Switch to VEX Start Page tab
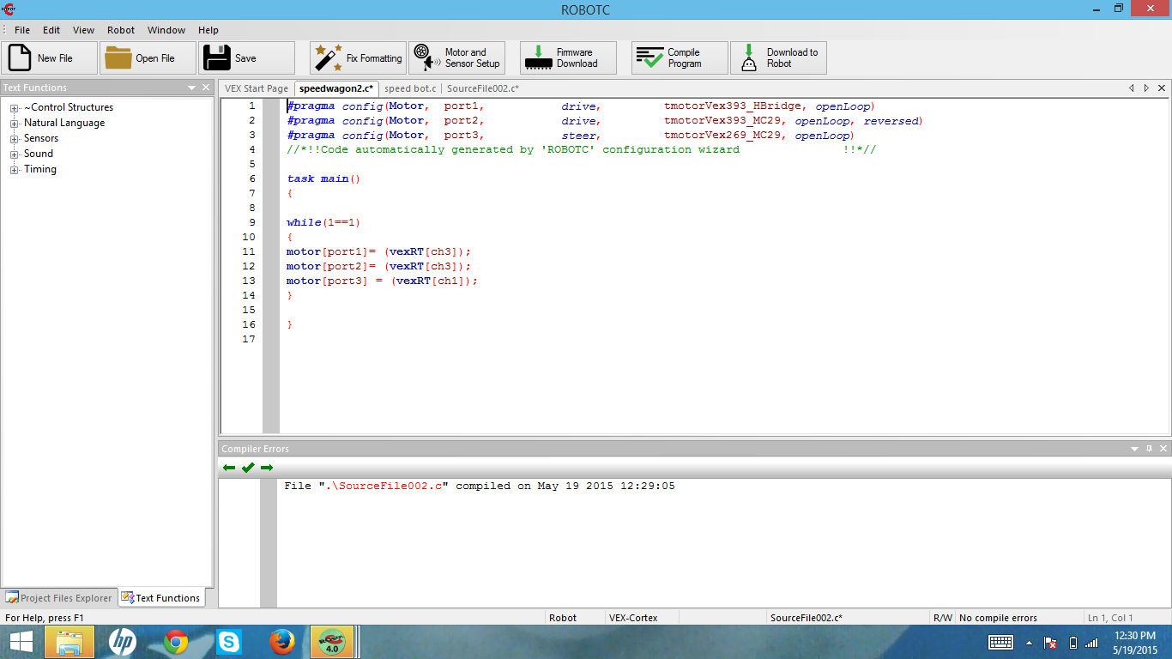Image resolution: width=1172 pixels, height=659 pixels. pos(257,88)
